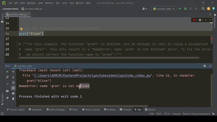Close the youtube_video.py editor tab

click(x=29, y=15)
